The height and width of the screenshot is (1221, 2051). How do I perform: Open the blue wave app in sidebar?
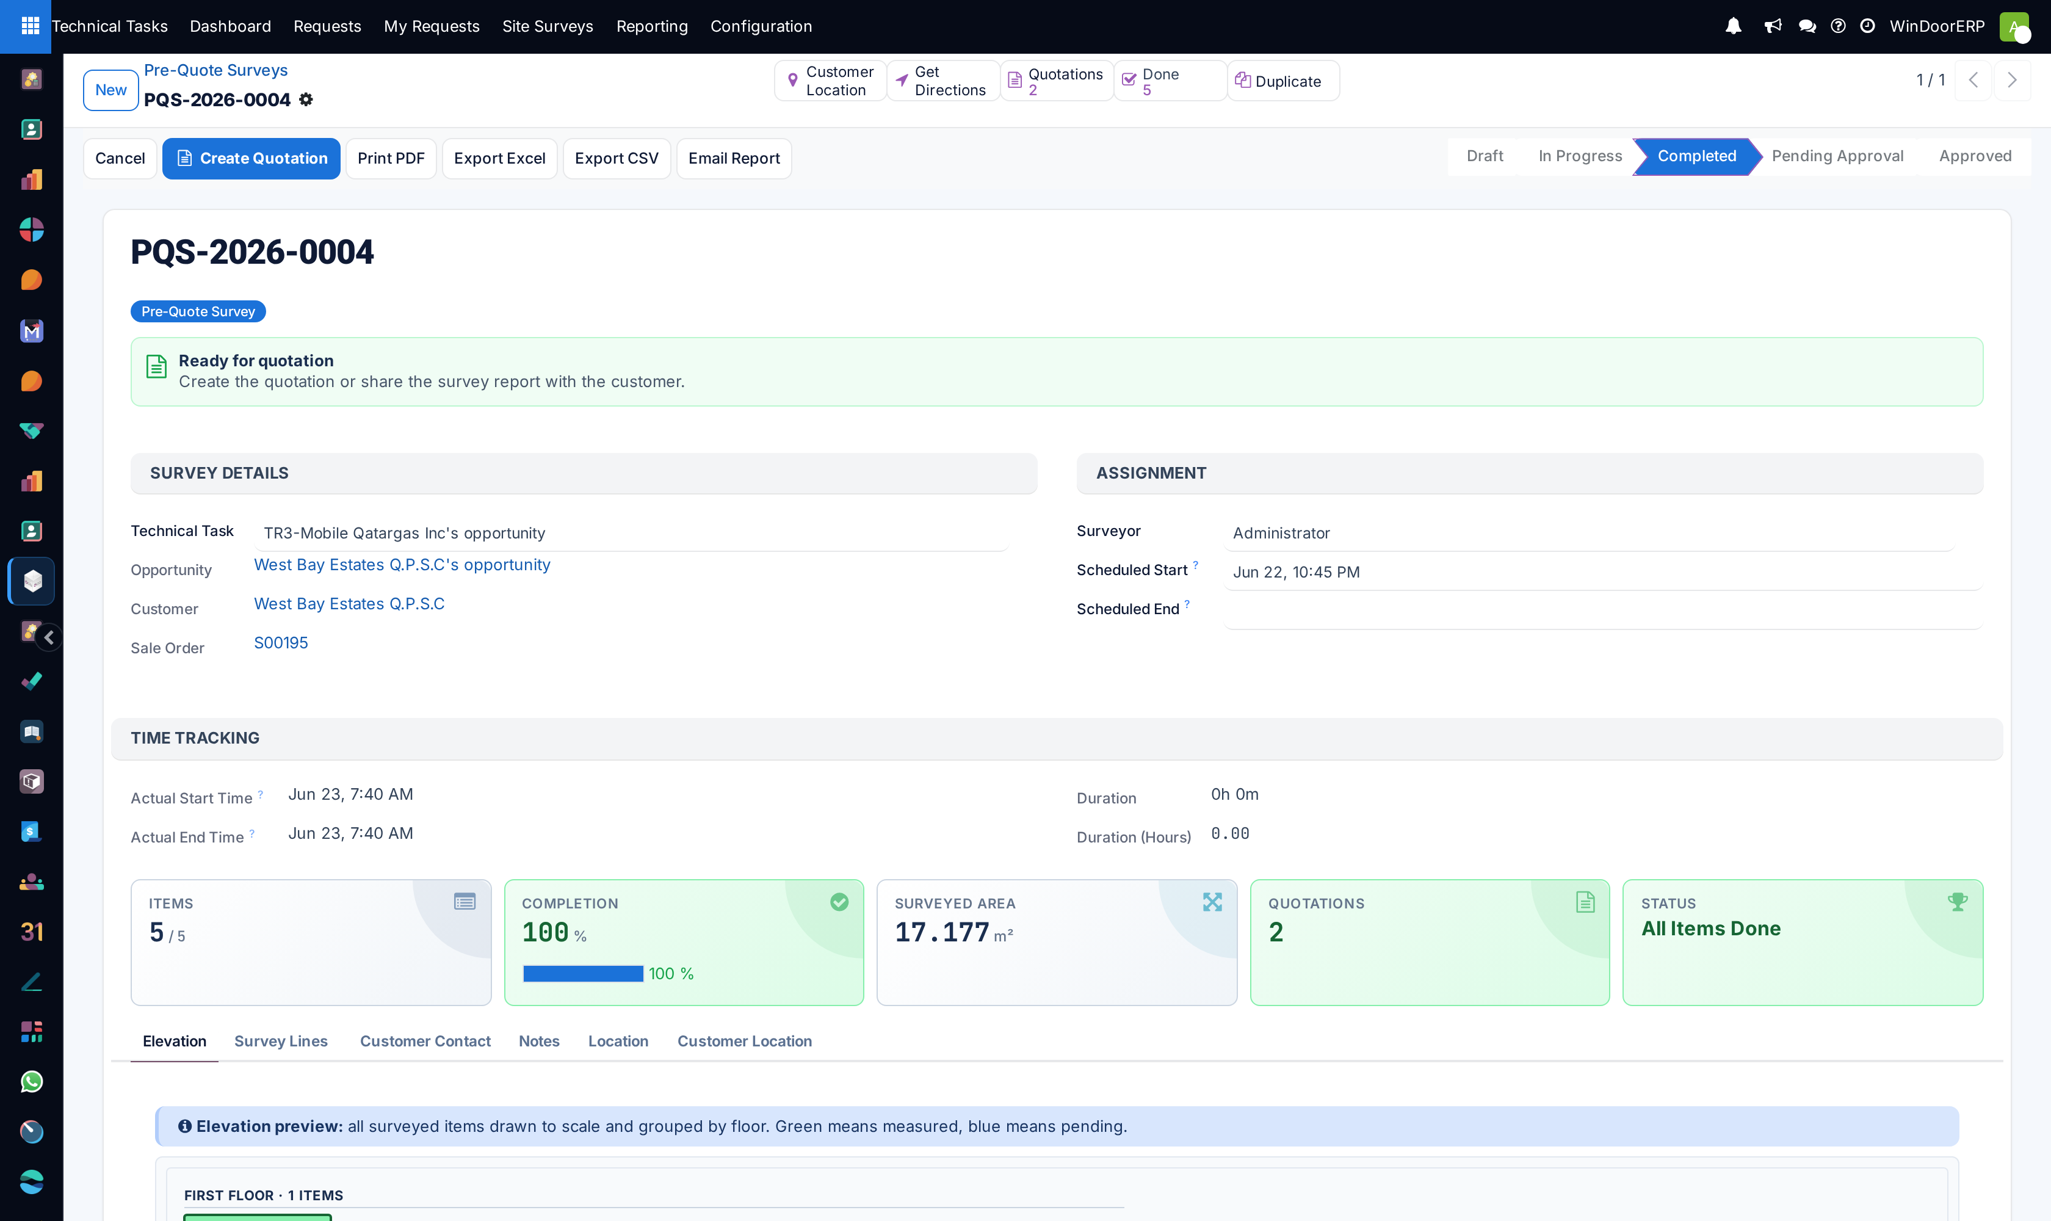tap(31, 1183)
